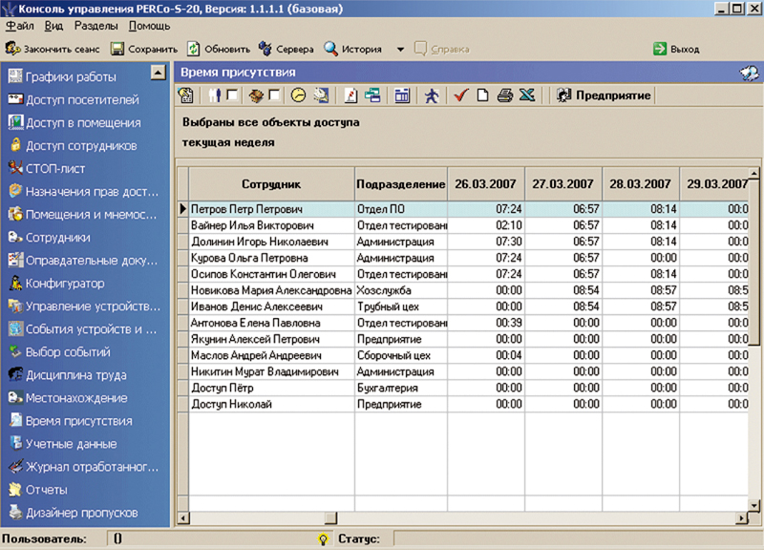
Task: Open the dropdown arrow after История
Action: [x=400, y=50]
